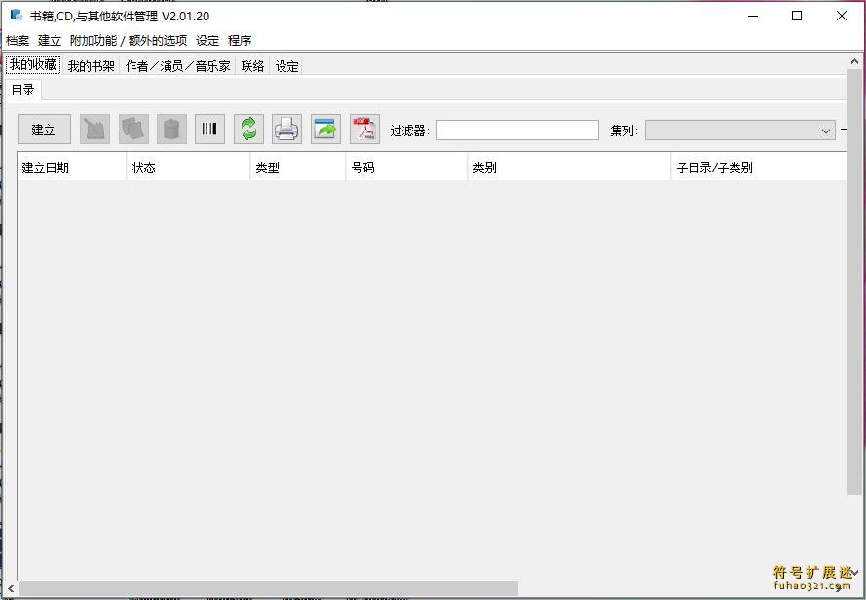The height and width of the screenshot is (600, 866).
Task: Click the printer icon
Action: click(x=286, y=129)
